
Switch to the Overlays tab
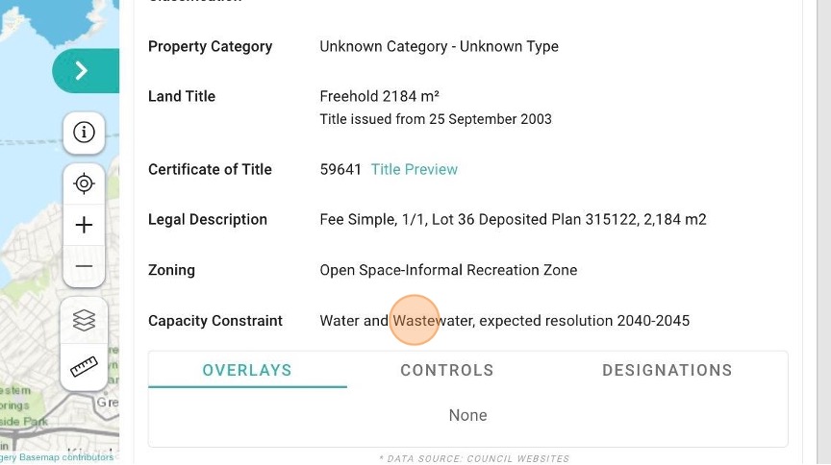coord(247,370)
